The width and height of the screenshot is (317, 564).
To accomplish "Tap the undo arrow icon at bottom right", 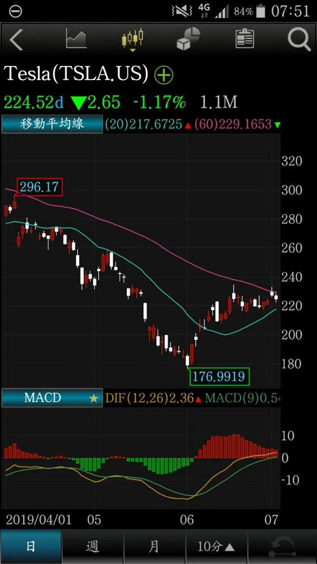I will (283, 547).
